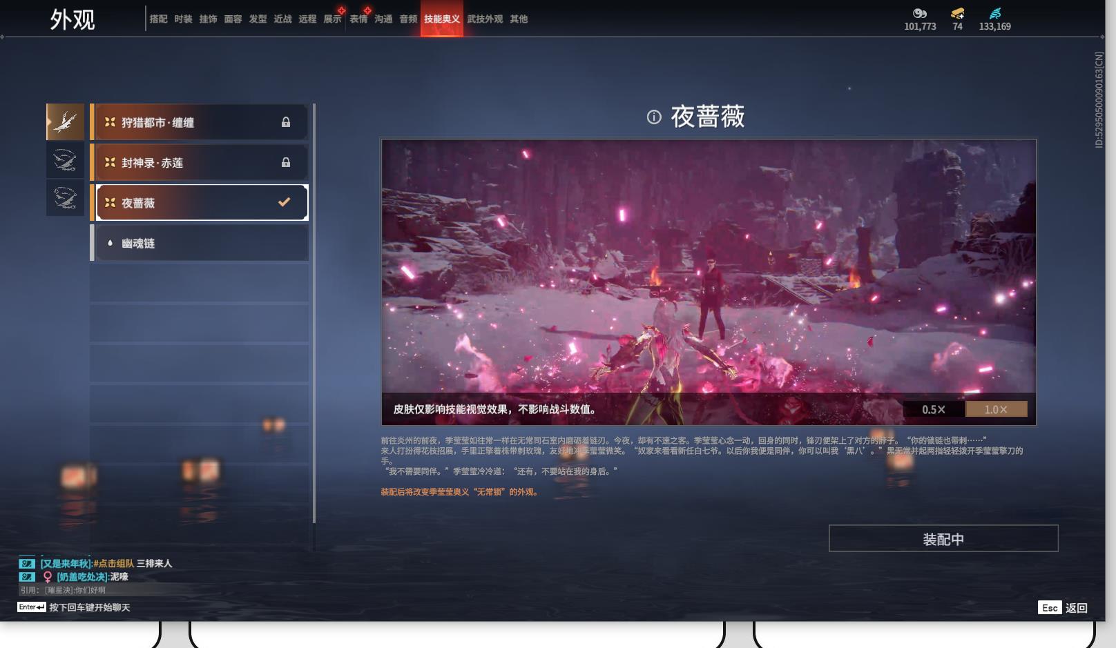Image resolution: width=1116 pixels, height=648 pixels.
Task: Click Esc 返回 to go back
Action: [1063, 607]
